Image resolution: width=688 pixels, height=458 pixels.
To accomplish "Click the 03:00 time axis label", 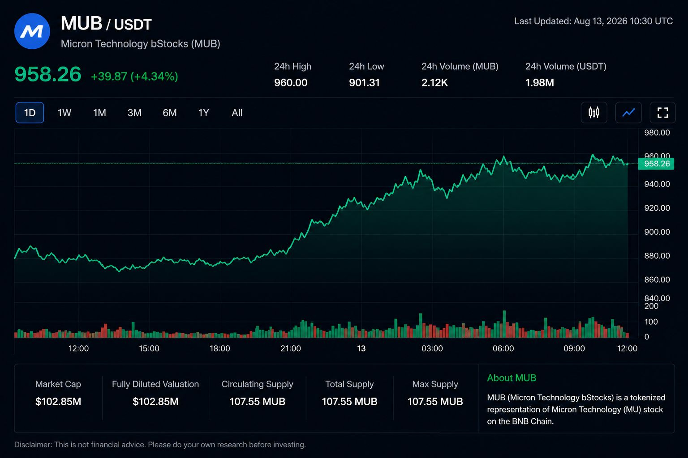I will (x=432, y=348).
